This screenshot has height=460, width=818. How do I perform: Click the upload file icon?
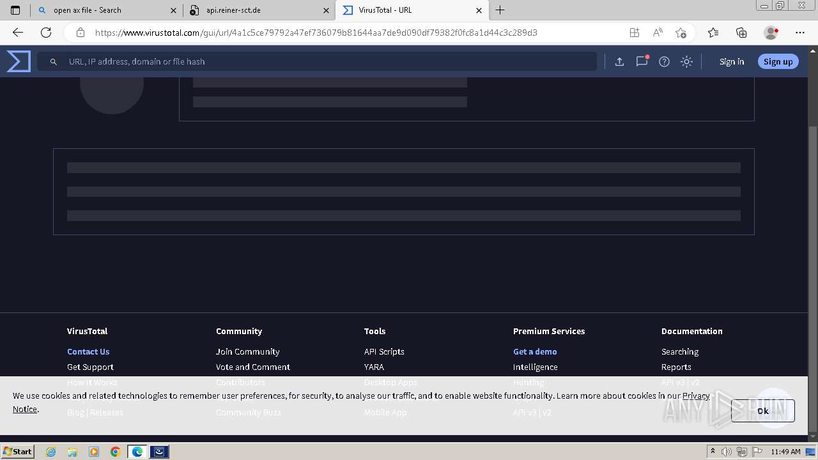pos(619,61)
